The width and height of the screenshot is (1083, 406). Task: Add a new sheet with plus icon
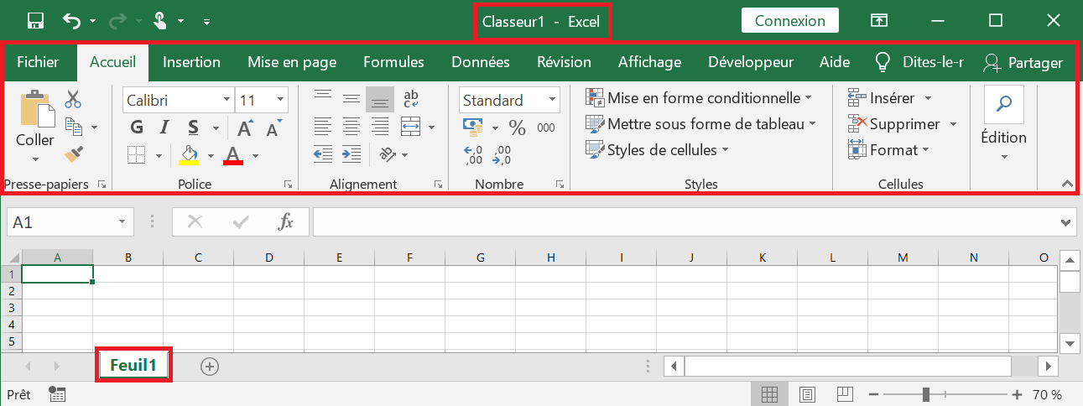(210, 366)
